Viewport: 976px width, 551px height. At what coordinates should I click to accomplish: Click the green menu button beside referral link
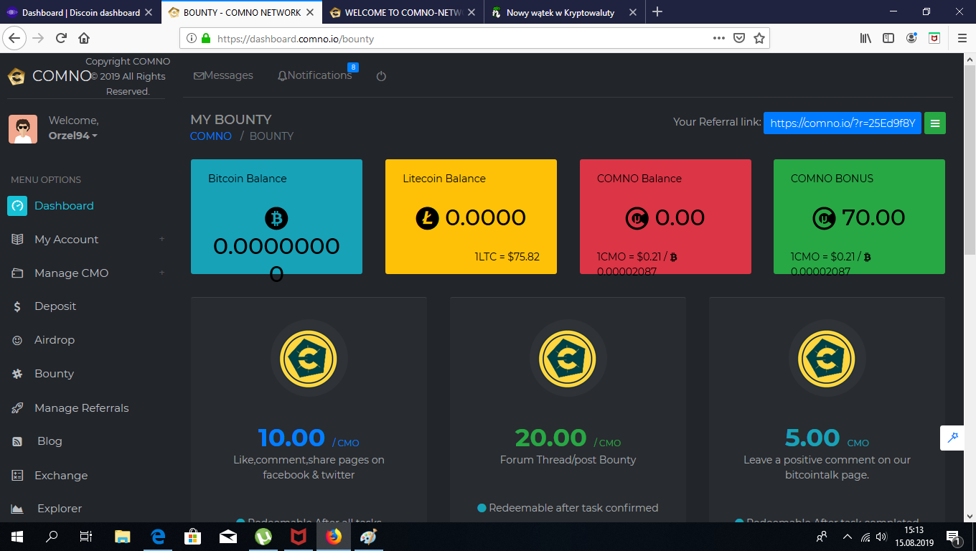pyautogui.click(x=935, y=123)
